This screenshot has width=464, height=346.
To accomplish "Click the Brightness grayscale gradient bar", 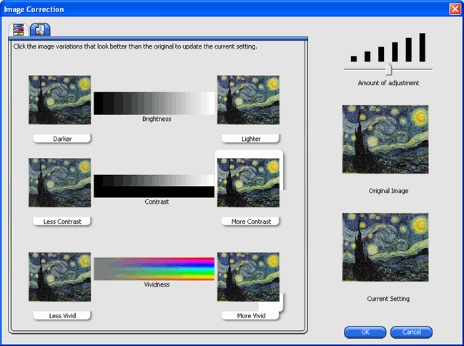I will tap(154, 103).
